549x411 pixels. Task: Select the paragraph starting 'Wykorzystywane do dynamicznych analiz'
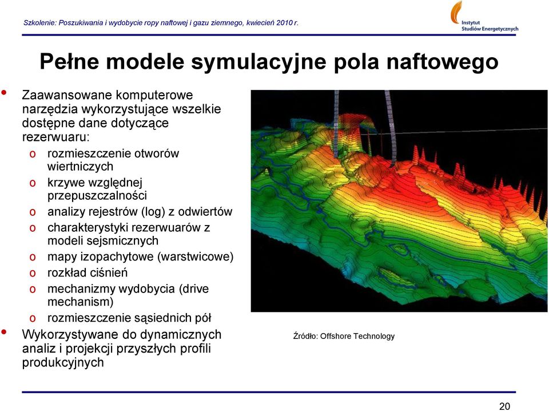point(121,348)
